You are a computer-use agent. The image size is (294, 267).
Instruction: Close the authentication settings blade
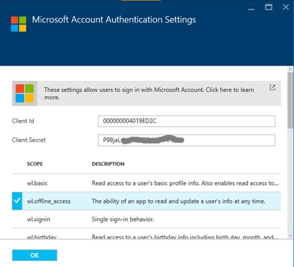click(x=286, y=7)
